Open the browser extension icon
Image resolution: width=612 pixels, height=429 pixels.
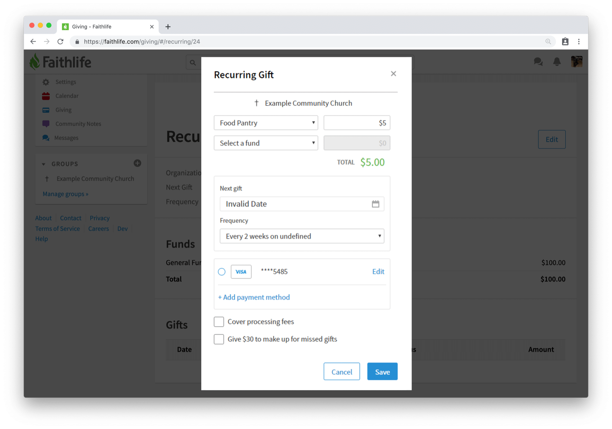click(x=565, y=42)
